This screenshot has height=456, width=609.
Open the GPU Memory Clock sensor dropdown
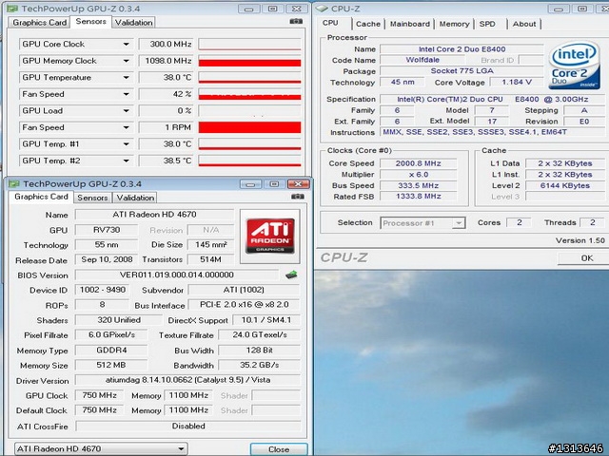click(126, 61)
